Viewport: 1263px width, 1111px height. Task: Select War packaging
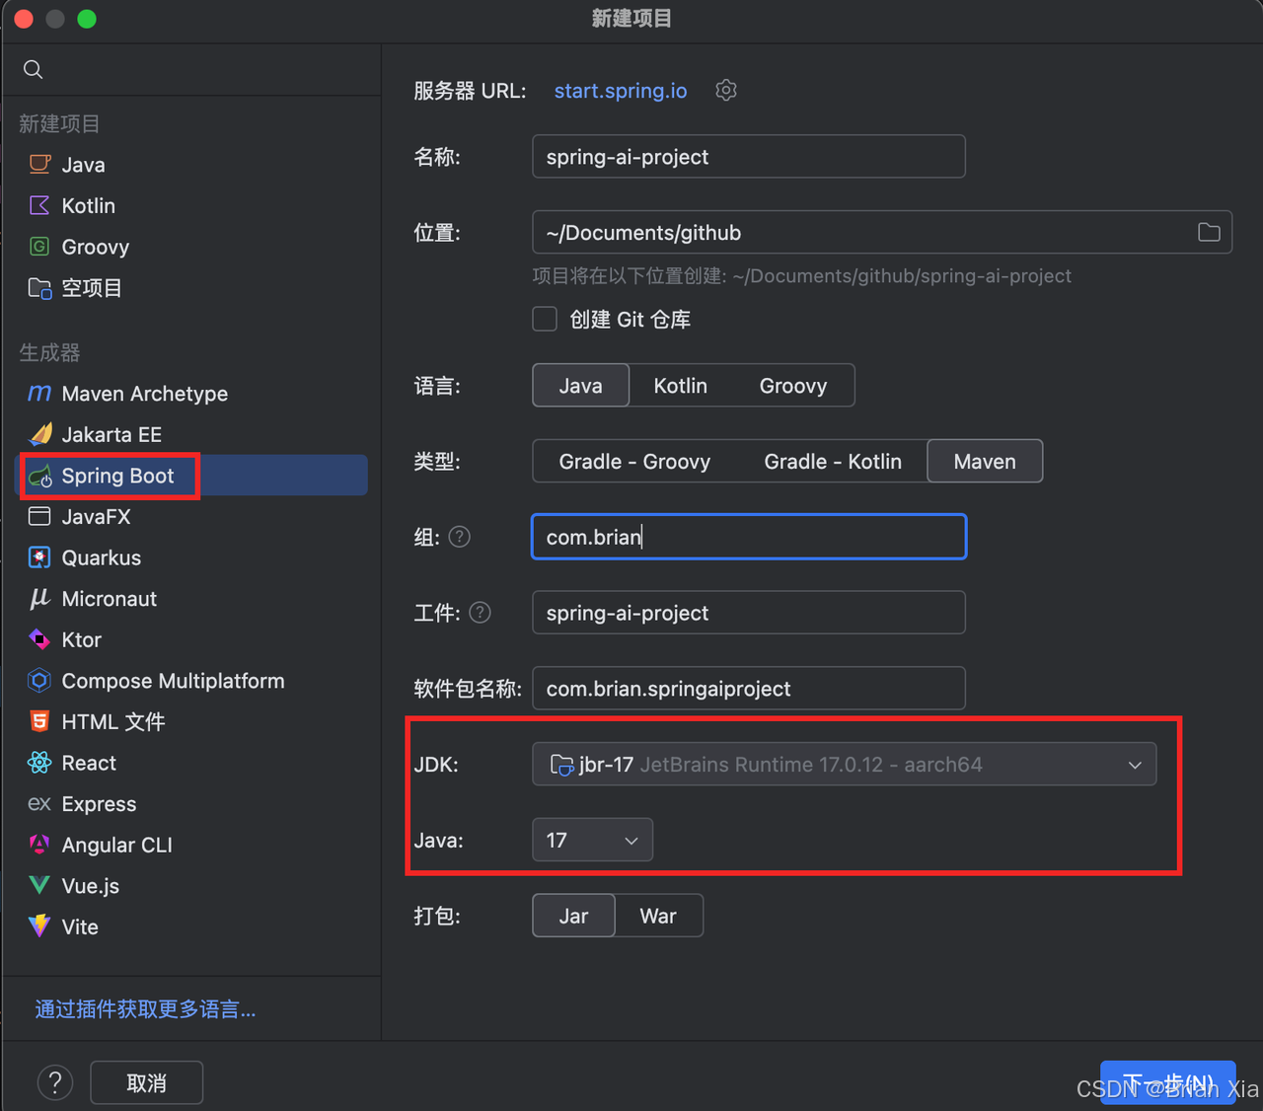pyautogui.click(x=658, y=916)
